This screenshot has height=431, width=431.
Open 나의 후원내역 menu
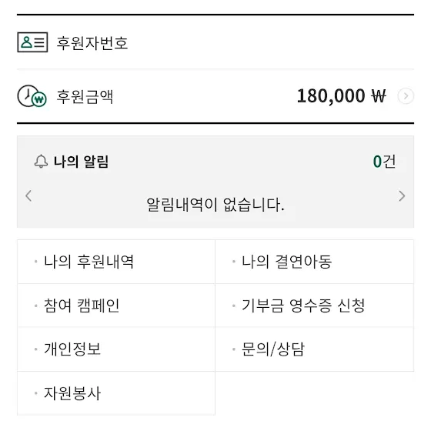(x=116, y=262)
